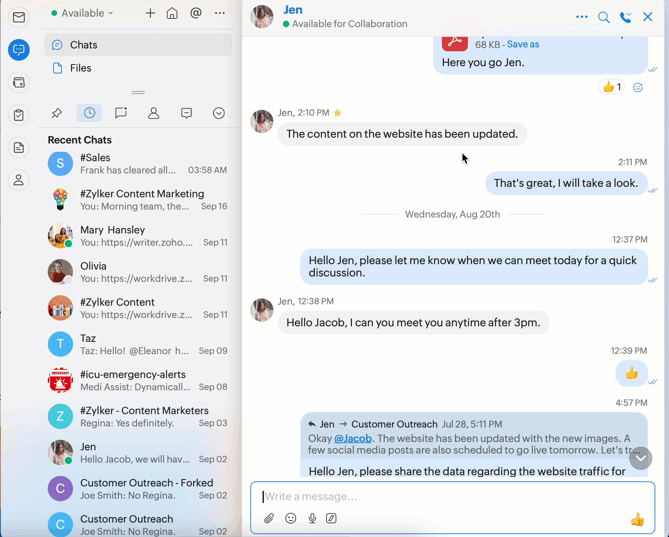Switch to the Channels tab

121,113
